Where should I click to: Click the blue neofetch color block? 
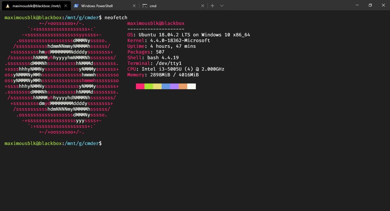point(166,86)
